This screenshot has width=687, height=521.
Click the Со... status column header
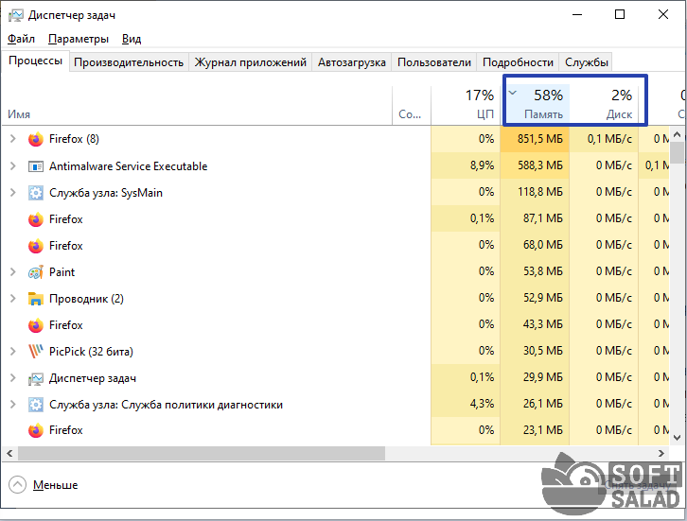pyautogui.click(x=412, y=106)
